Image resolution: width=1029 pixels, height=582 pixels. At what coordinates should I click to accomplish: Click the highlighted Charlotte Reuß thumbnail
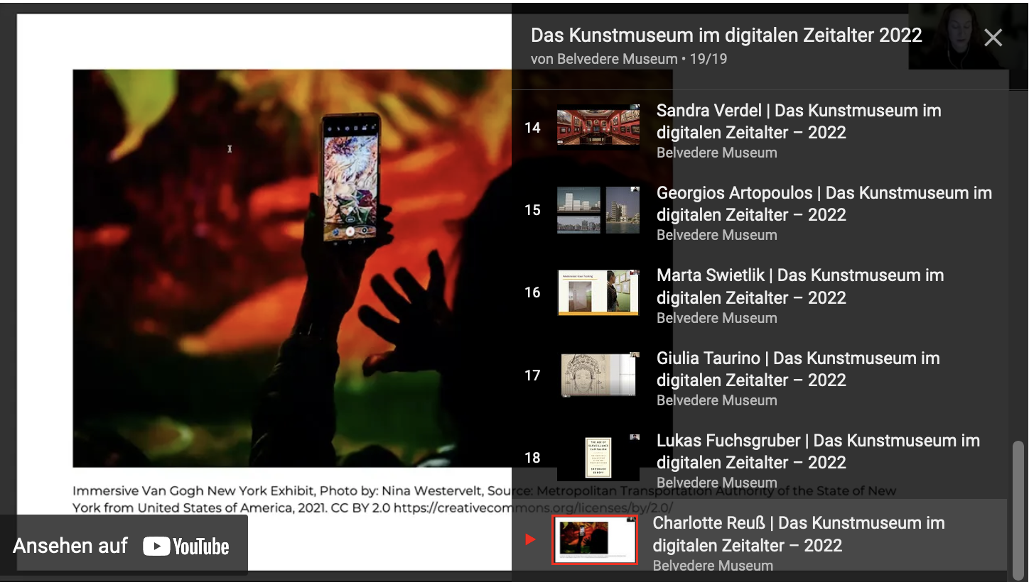coord(594,540)
